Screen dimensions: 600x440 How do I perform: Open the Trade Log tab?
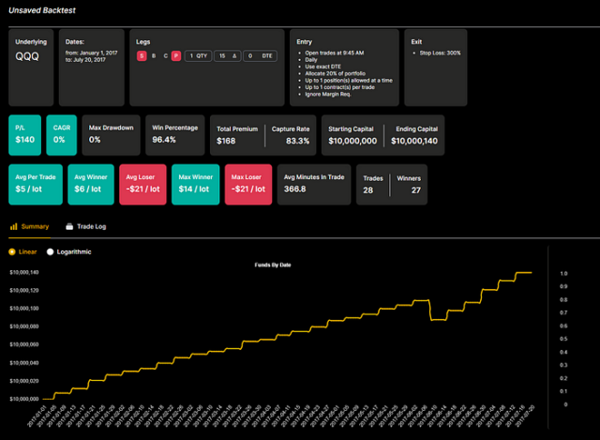[x=92, y=226]
